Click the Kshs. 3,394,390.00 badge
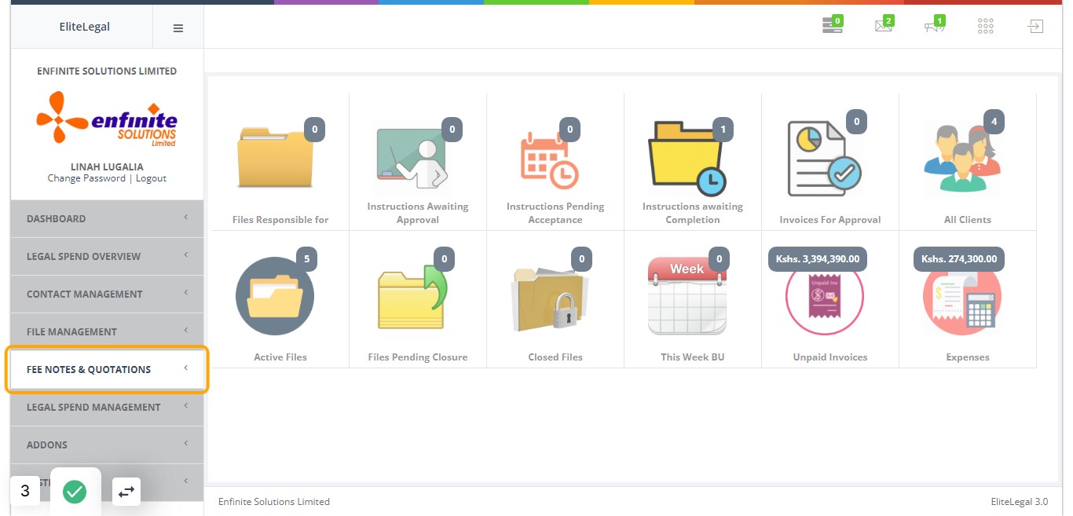1073x516 pixels. [x=818, y=259]
